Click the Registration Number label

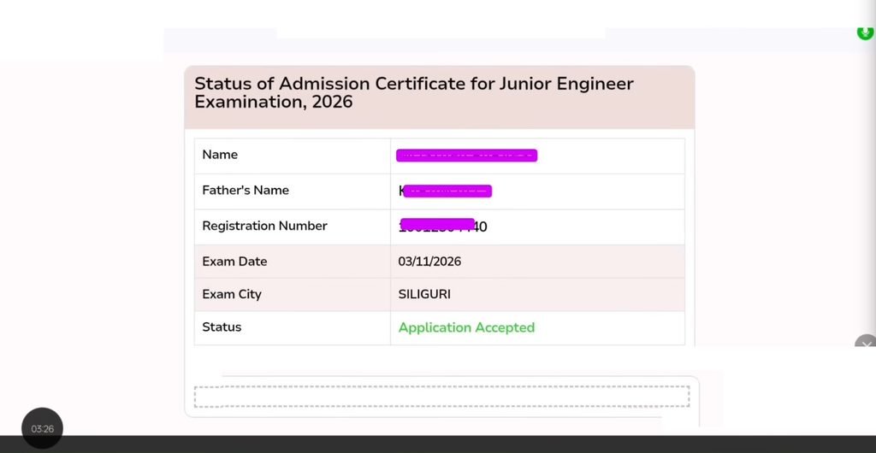point(265,226)
